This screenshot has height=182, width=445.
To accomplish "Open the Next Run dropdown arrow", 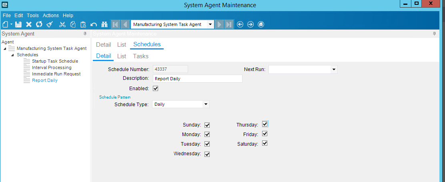I will point(334,69).
